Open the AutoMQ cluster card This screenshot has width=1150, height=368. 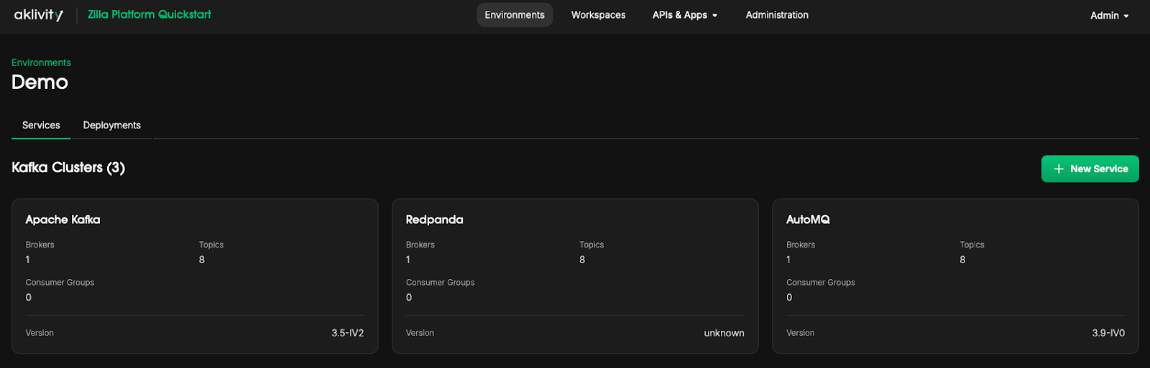tap(955, 276)
